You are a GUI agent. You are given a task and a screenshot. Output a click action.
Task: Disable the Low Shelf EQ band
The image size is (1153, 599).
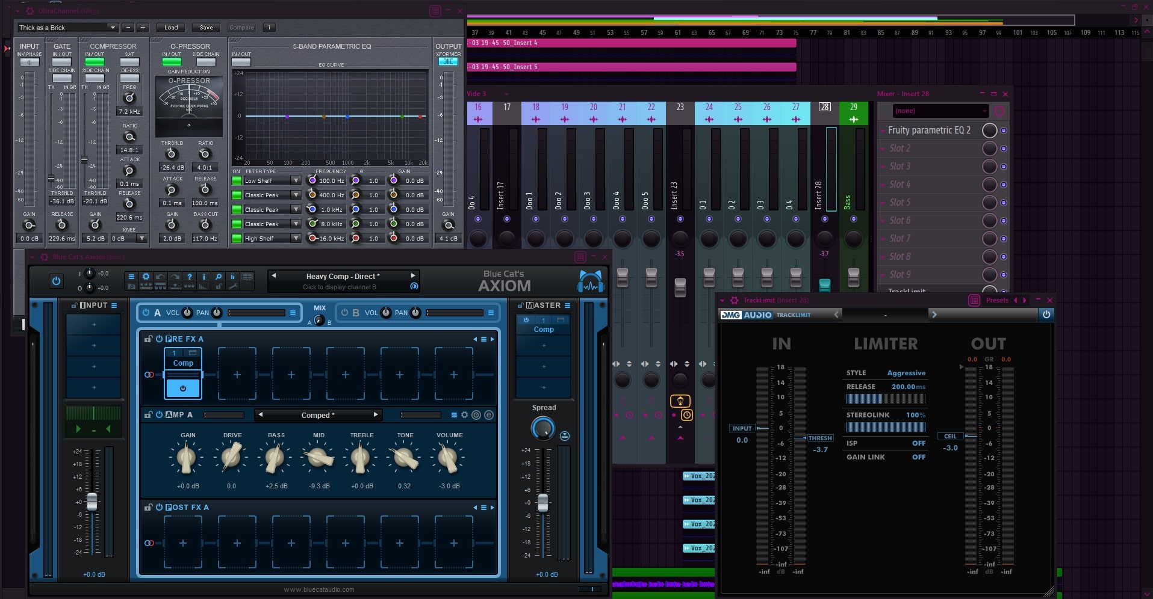point(237,180)
